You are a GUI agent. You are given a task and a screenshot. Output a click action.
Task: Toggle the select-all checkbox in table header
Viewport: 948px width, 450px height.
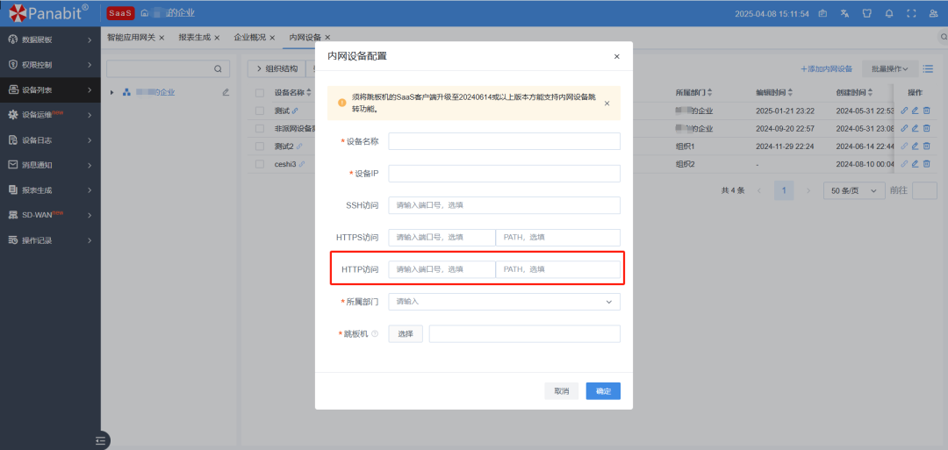tap(259, 93)
